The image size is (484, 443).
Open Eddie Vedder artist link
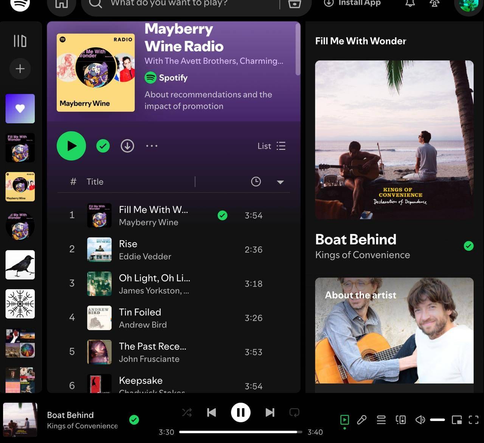pos(145,256)
